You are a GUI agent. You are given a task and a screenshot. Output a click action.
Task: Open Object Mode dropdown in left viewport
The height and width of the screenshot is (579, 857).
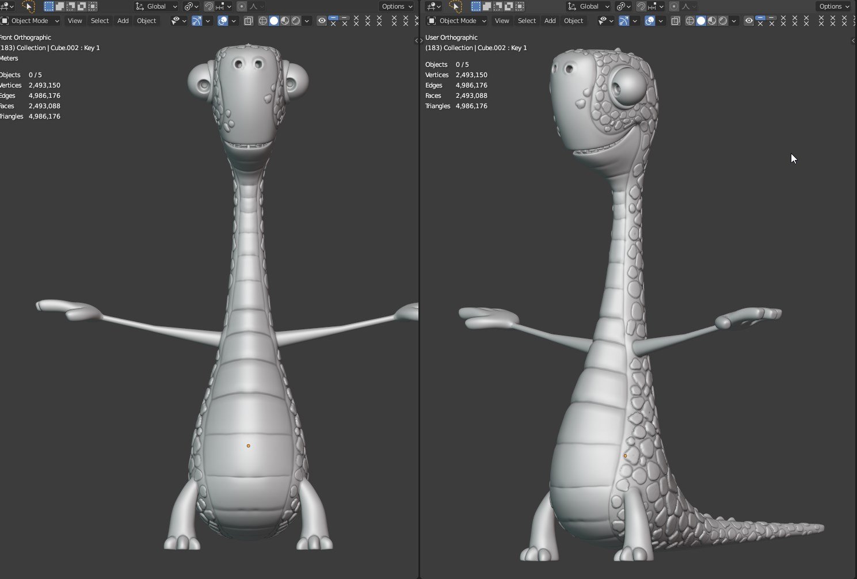31,21
